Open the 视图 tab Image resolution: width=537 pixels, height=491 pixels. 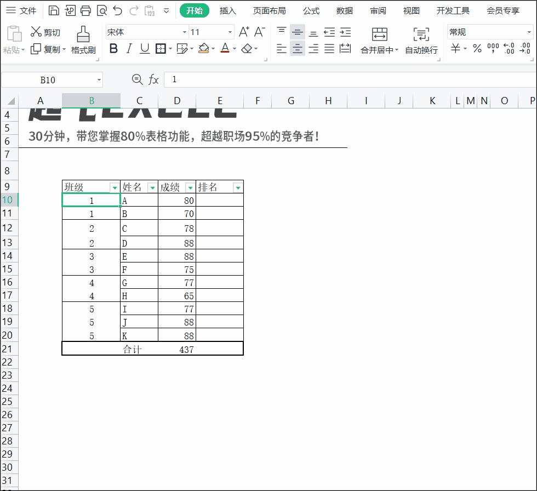[412, 11]
